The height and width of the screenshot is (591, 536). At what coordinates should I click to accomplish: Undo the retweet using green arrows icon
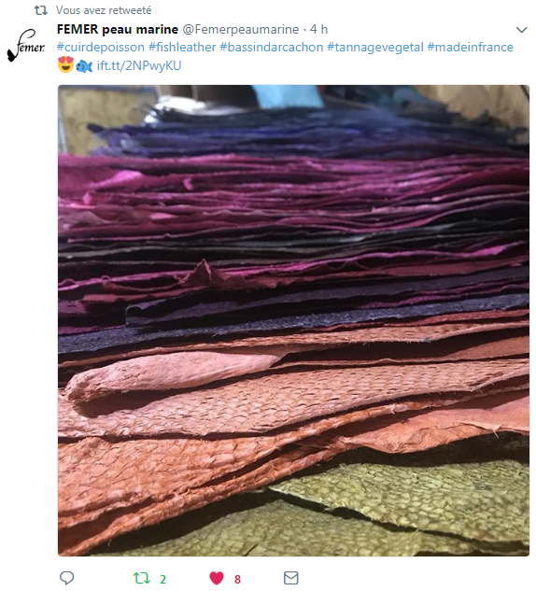point(142,578)
